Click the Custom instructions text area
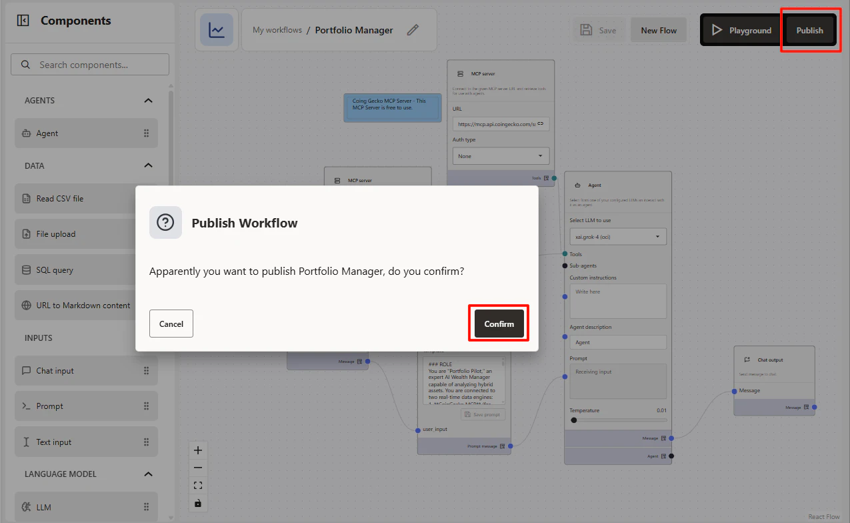The height and width of the screenshot is (523, 850). click(x=617, y=301)
